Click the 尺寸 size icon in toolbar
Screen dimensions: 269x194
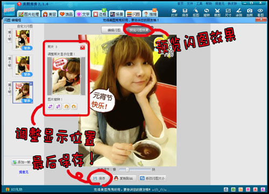tap(228, 12)
